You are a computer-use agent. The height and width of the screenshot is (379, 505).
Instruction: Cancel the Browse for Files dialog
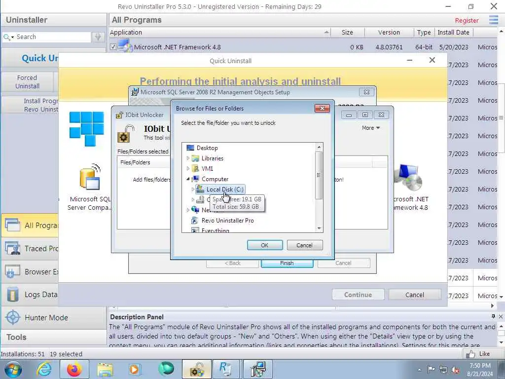(x=304, y=245)
